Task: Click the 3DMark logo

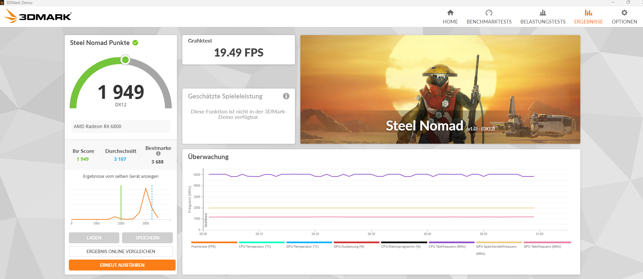Action: point(38,16)
